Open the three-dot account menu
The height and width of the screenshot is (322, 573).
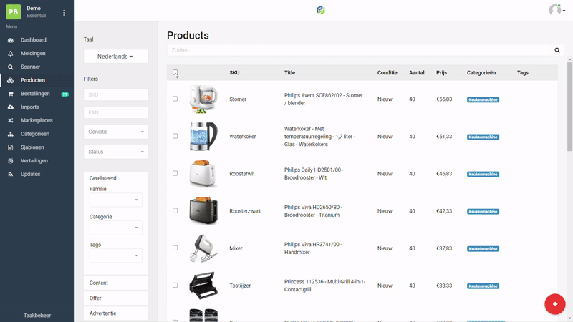(64, 13)
